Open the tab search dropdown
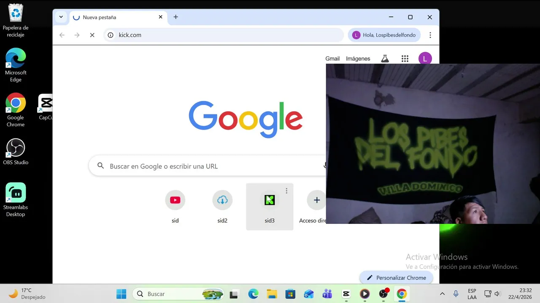This screenshot has width=540, height=303. [61, 17]
